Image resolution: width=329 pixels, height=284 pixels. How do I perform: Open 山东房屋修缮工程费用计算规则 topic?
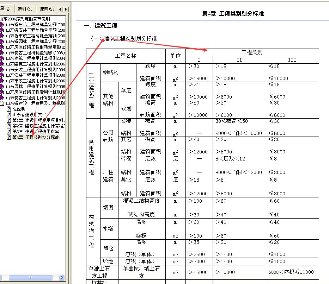36,92
